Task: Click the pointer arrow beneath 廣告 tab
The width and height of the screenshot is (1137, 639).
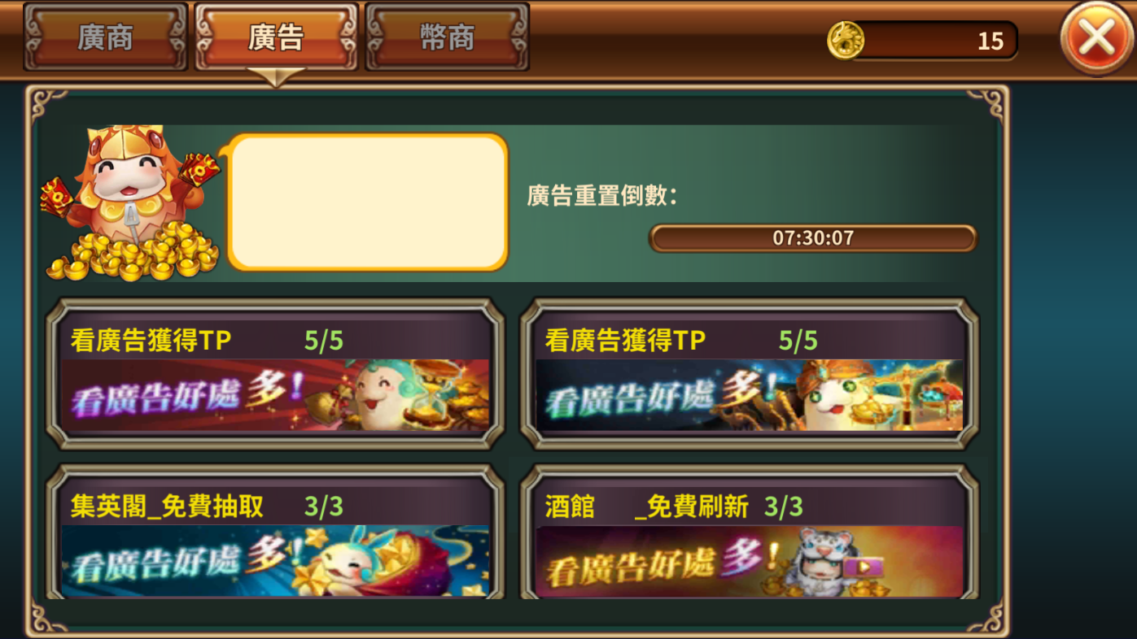Action: [x=277, y=77]
